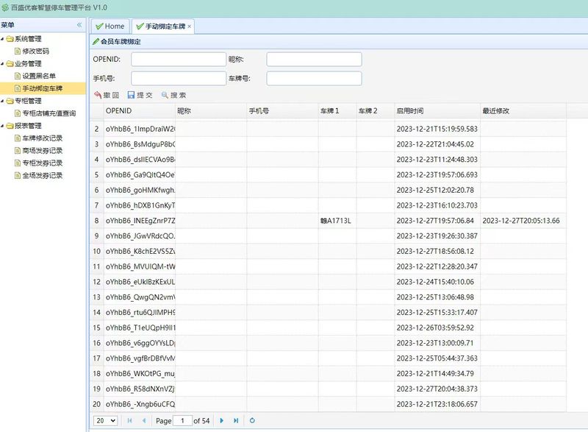Select the row with plate 赣A1713L
The height and width of the screenshot is (432, 588).
point(336,221)
